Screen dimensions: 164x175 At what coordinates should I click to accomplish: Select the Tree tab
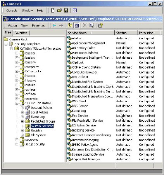pyautogui.click(x=8, y=32)
